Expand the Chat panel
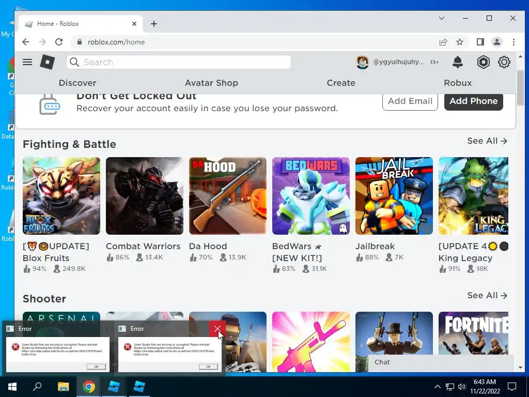This screenshot has height=397, width=529. [441, 362]
